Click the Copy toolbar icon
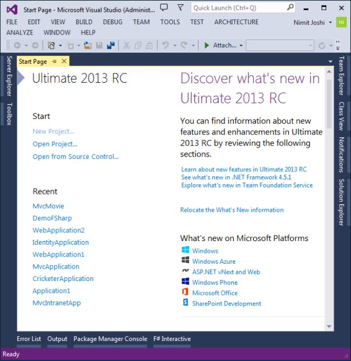 point(138,45)
